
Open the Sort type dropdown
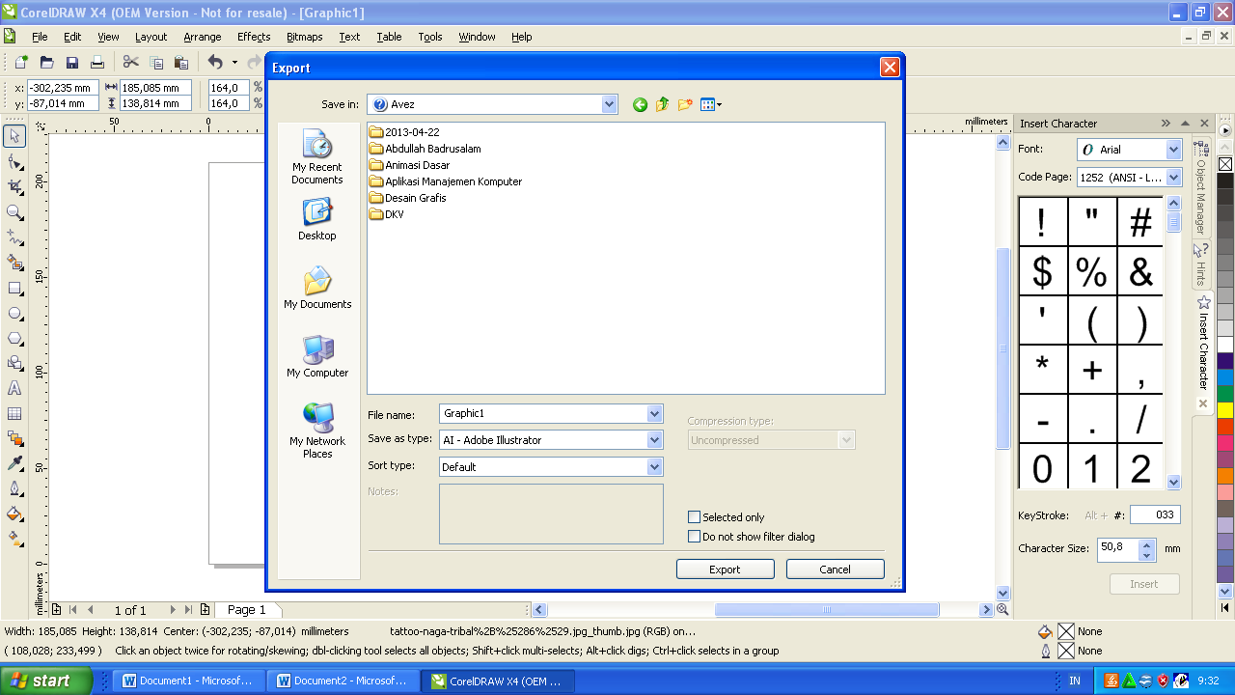[655, 467]
